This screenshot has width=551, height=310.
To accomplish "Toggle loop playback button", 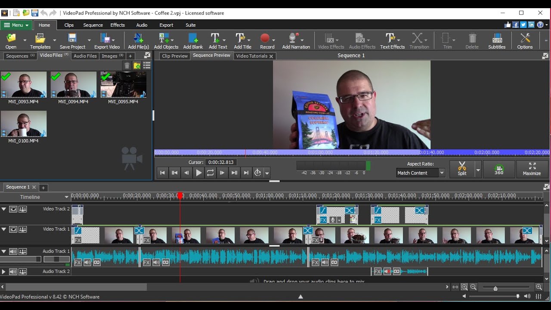I will tap(210, 173).
